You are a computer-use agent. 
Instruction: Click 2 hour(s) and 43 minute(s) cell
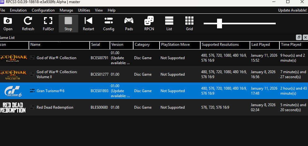293,91
